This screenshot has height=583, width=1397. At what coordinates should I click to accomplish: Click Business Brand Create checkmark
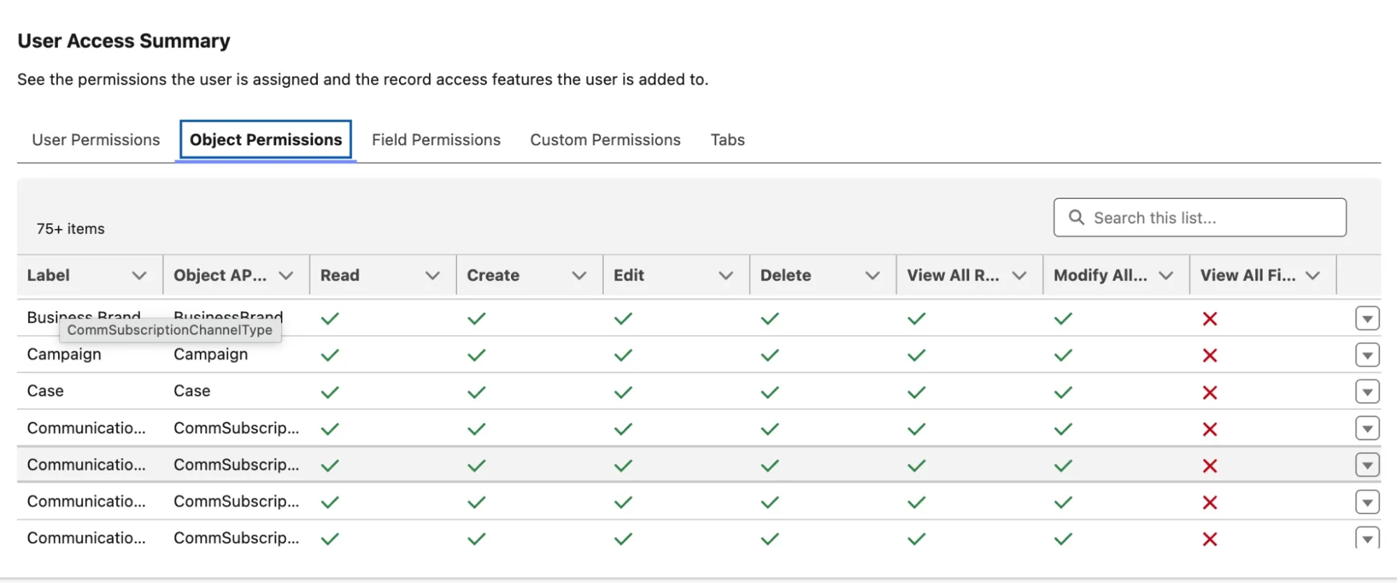(x=477, y=318)
